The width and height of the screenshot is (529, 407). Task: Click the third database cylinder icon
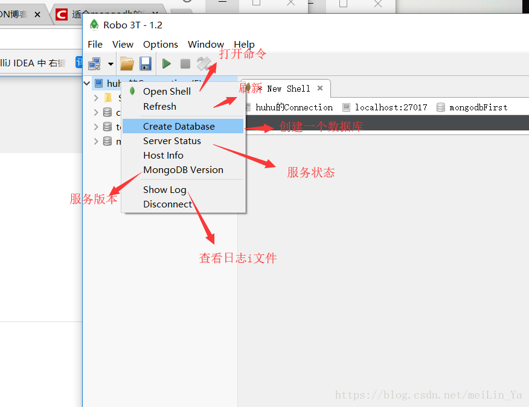[107, 141]
